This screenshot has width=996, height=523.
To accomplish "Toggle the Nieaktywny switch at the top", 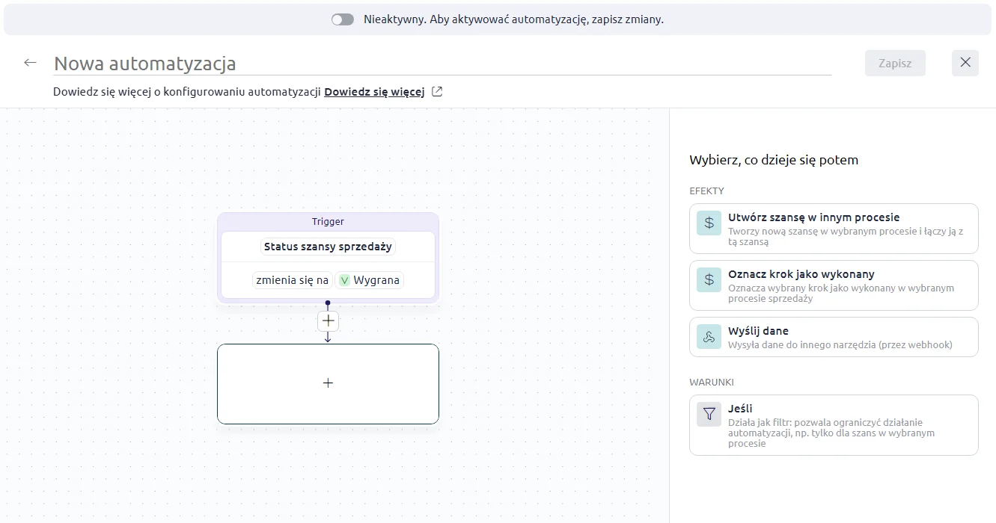I will 342,19.
